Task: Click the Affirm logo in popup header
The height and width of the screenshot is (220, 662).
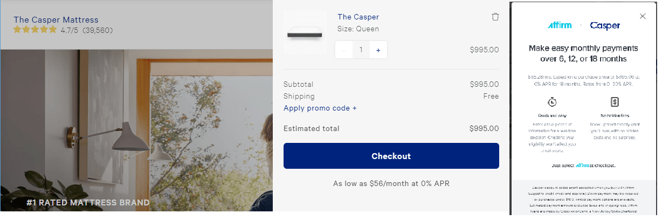Action: pos(560,25)
